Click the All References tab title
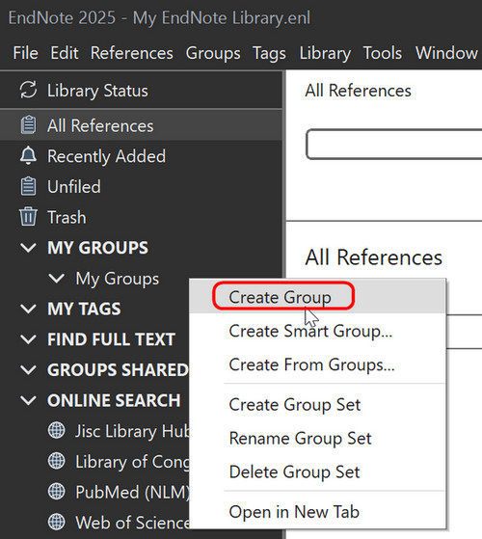 pyautogui.click(x=358, y=91)
